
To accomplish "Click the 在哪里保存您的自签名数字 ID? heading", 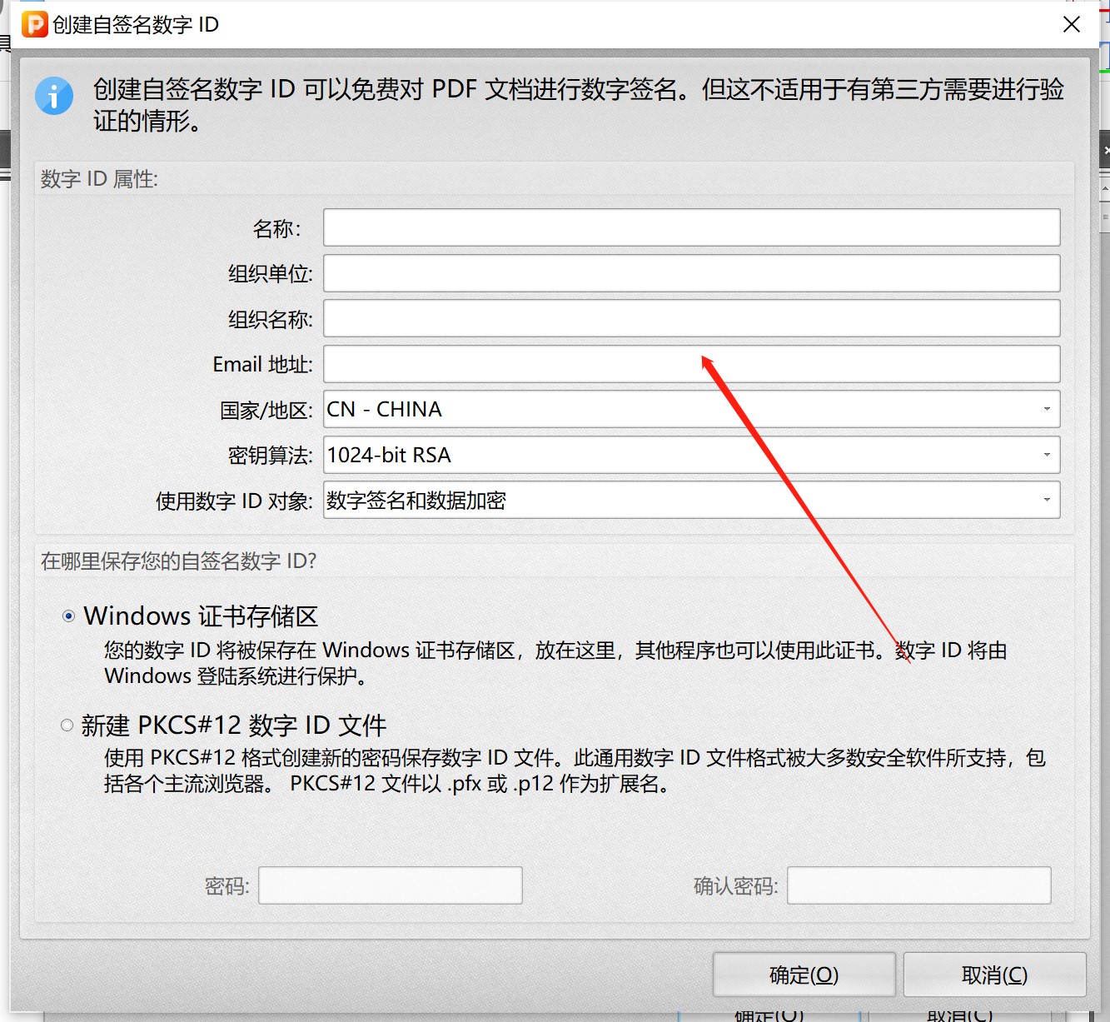I will pyautogui.click(x=179, y=561).
